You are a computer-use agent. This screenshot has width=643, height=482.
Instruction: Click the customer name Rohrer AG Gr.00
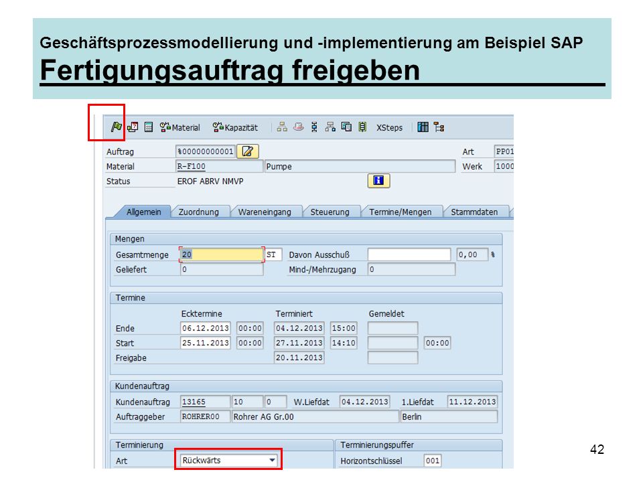pos(315,416)
